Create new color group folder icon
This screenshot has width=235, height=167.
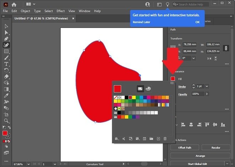point(151,139)
